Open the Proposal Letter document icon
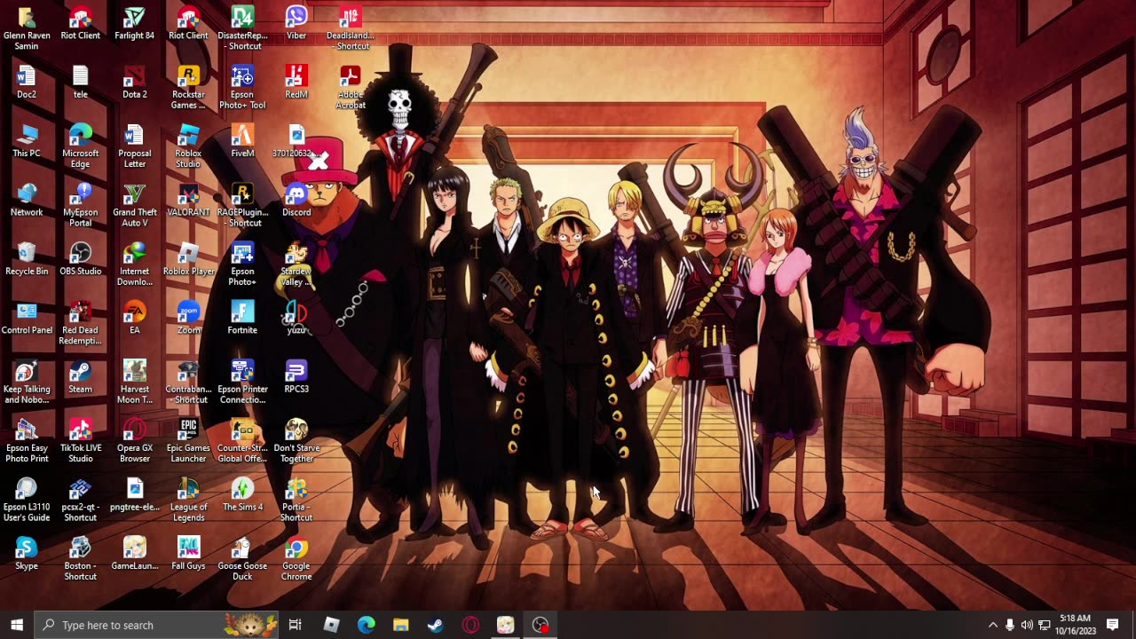Screen dimensions: 1136x639 [135, 146]
